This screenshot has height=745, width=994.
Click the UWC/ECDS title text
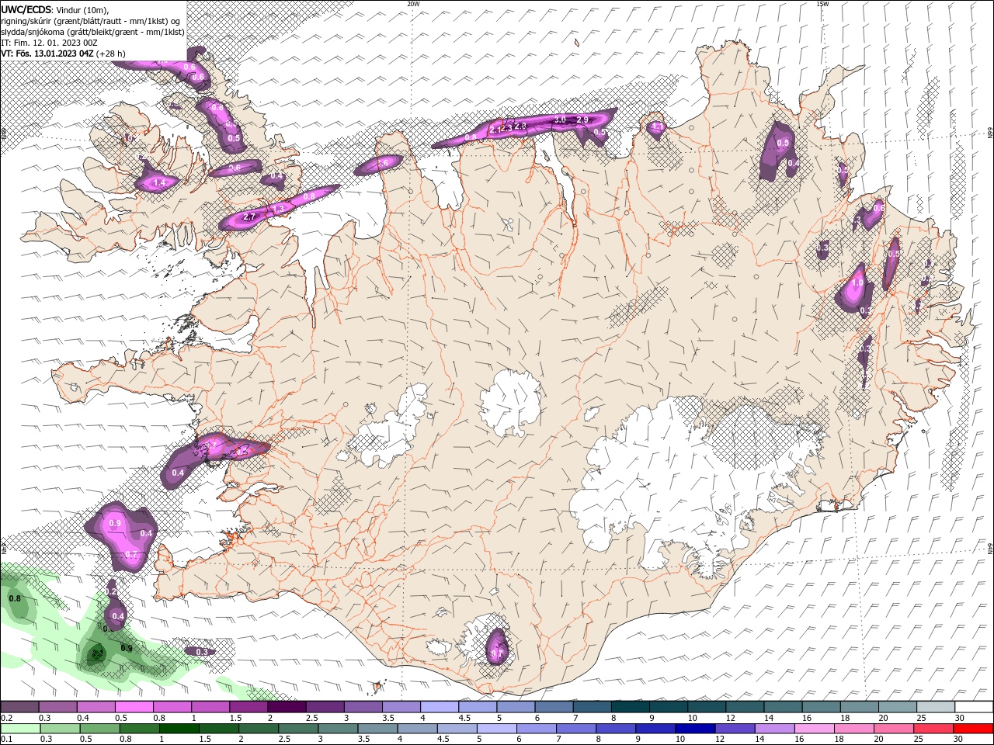pyautogui.click(x=26, y=9)
